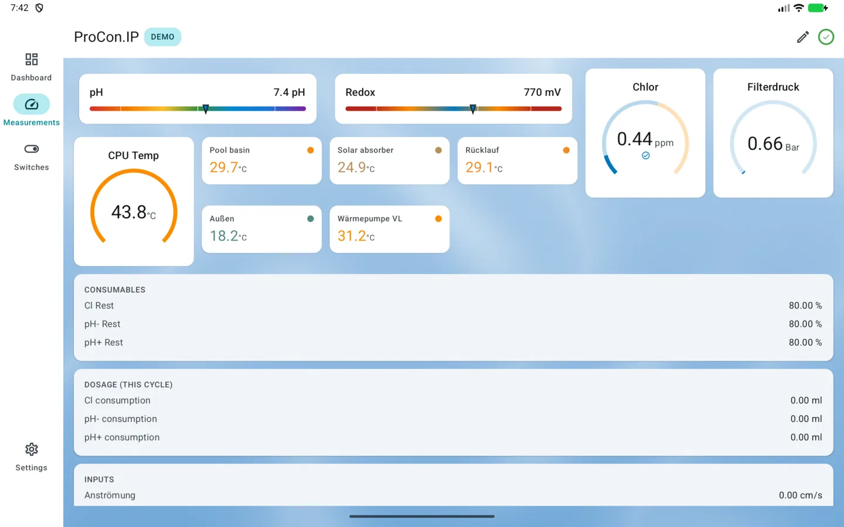Open the CPU Temp gauge card
The height and width of the screenshot is (527, 844).
pyautogui.click(x=134, y=201)
